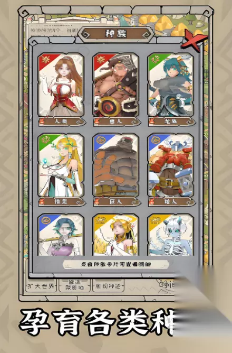
Task: Click the species panel title banner
Action: point(116,34)
